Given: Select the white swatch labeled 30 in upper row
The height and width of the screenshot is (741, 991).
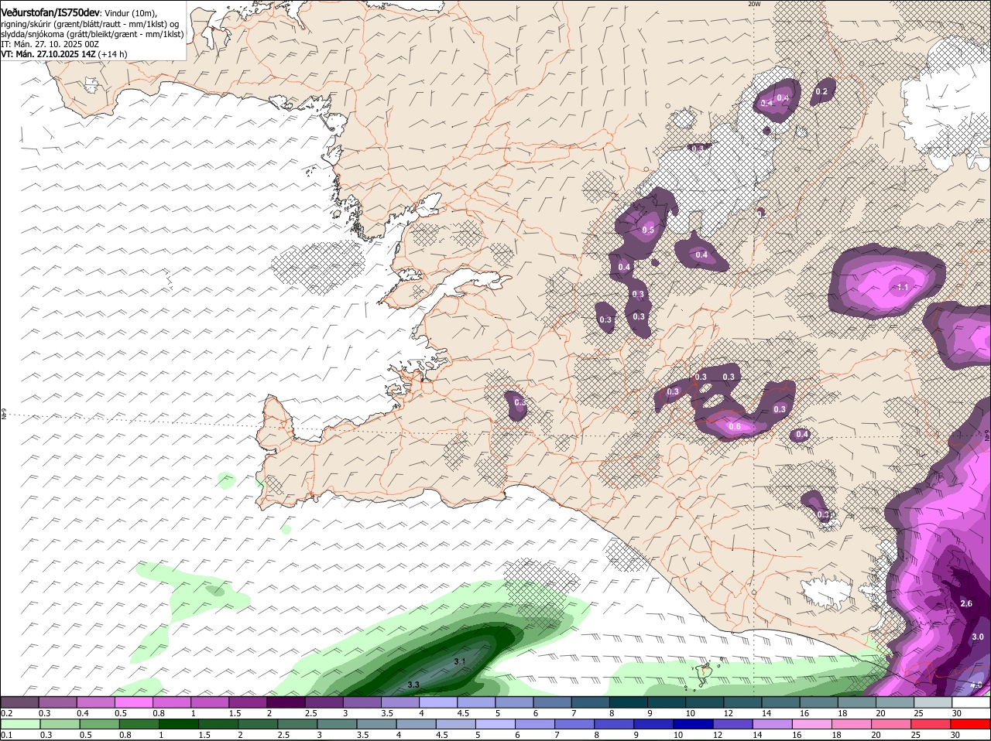Looking at the screenshot, I should 971,702.
